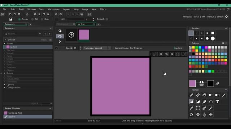Select the Magic Wand tool
The width and height of the screenshot is (231, 129).
click(211, 108)
